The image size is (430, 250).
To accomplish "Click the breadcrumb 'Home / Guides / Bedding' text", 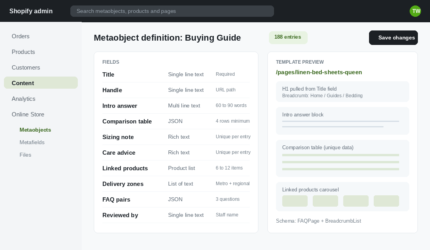I will click(x=337, y=96).
